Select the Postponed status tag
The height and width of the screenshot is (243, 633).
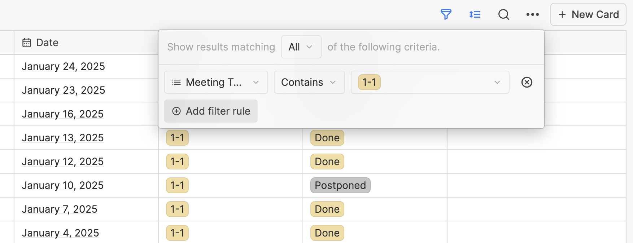340,185
